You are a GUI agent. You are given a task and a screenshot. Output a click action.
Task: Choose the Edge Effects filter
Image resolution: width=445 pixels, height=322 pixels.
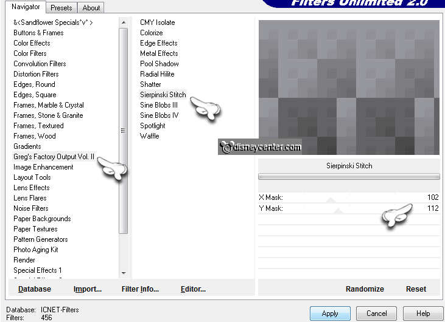pyautogui.click(x=159, y=43)
